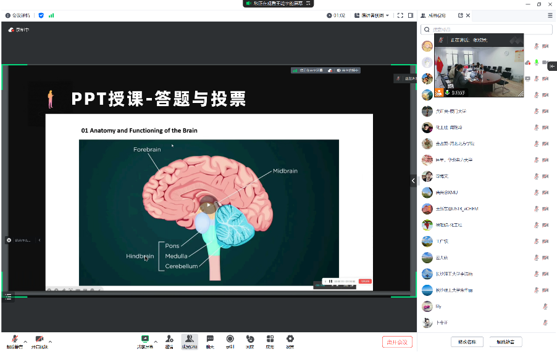557x352 pixels.
Task: Open Invite participants icon
Action: [169, 340]
